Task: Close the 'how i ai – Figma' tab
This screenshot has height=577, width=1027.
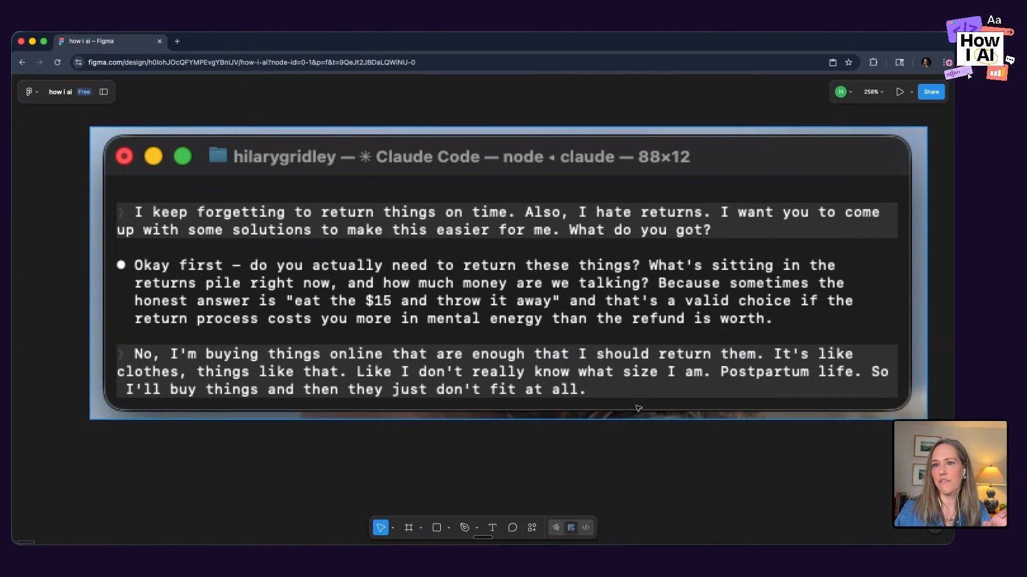Action: point(159,41)
